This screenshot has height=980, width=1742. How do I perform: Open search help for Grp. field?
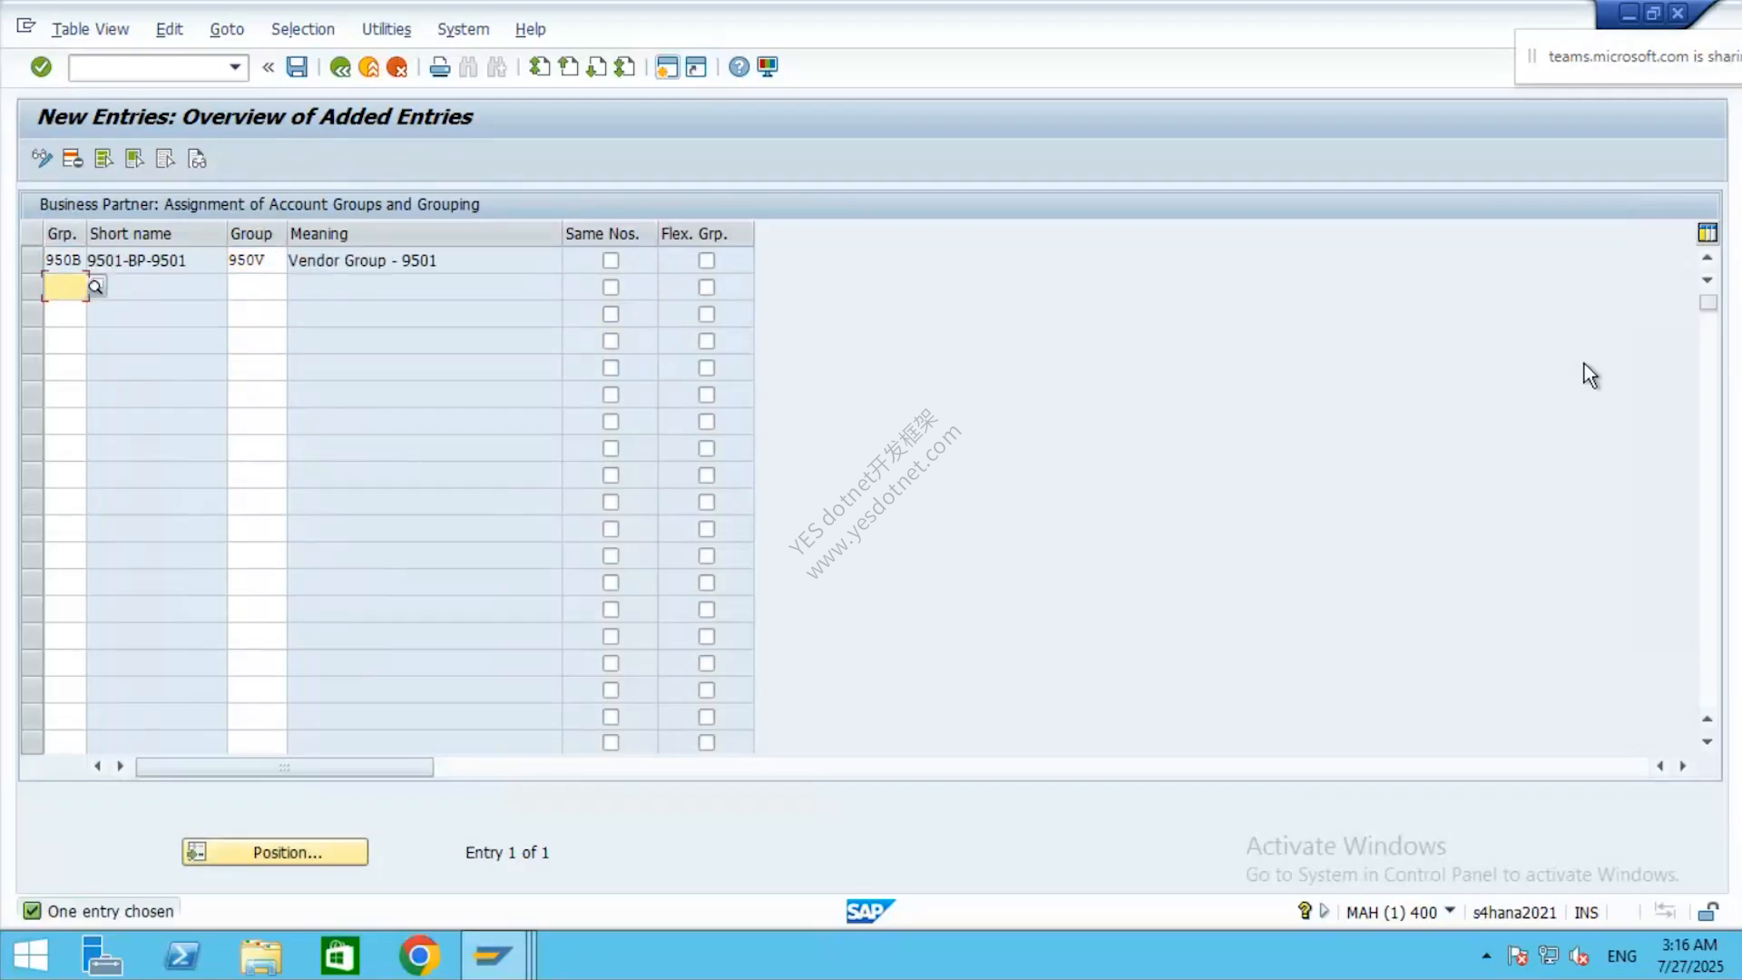coord(96,288)
